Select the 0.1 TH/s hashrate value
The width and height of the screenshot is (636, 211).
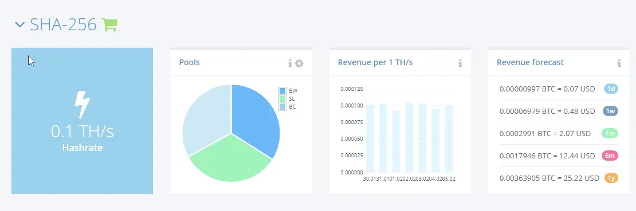point(83,132)
